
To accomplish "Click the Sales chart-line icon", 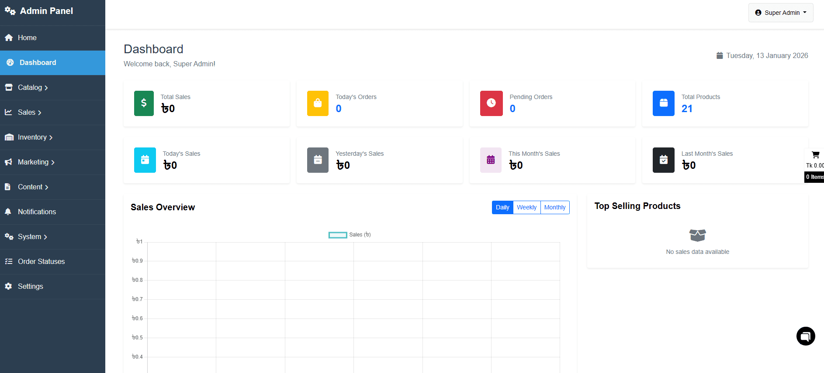I will pyautogui.click(x=8, y=112).
